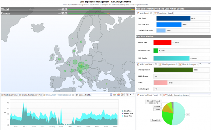Click the green Conversion Rate bar
This screenshot has width=211, height=130.
point(156,51)
